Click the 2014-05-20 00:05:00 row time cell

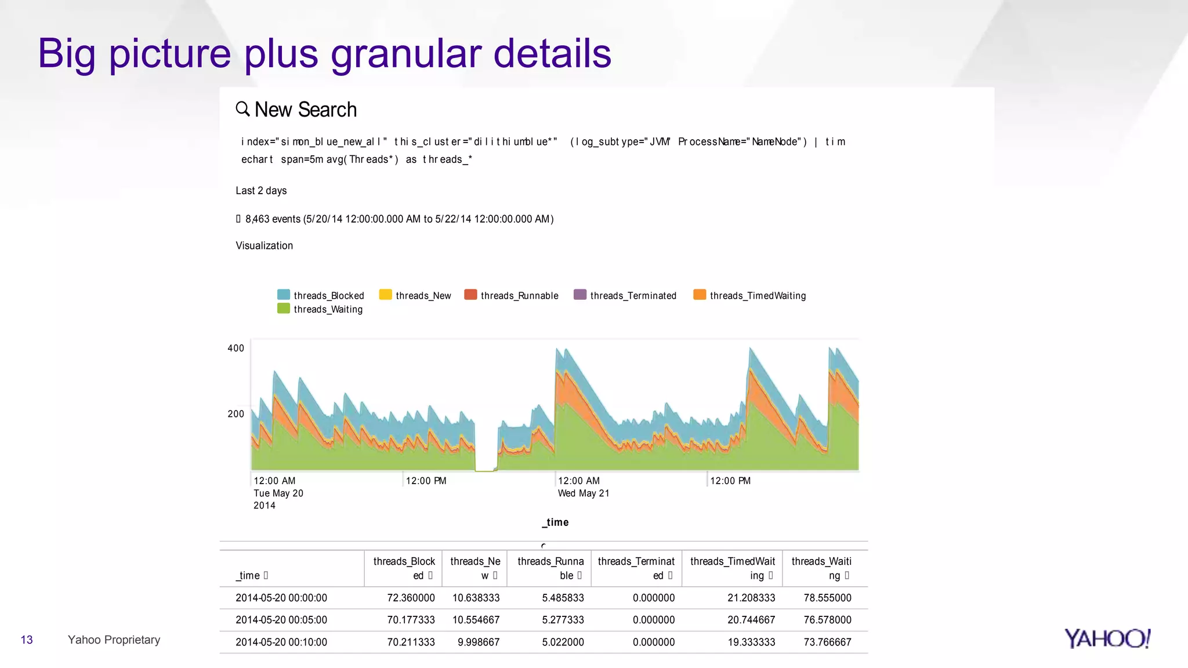click(281, 620)
